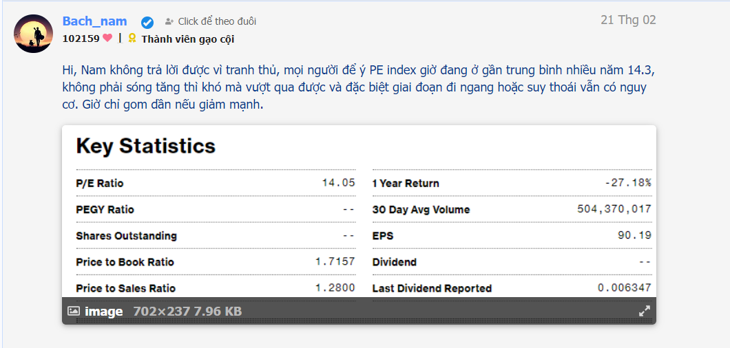Viewport: 730px width, 348px height.
Task: Click the Price to Book Ratio row
Action: (216, 262)
